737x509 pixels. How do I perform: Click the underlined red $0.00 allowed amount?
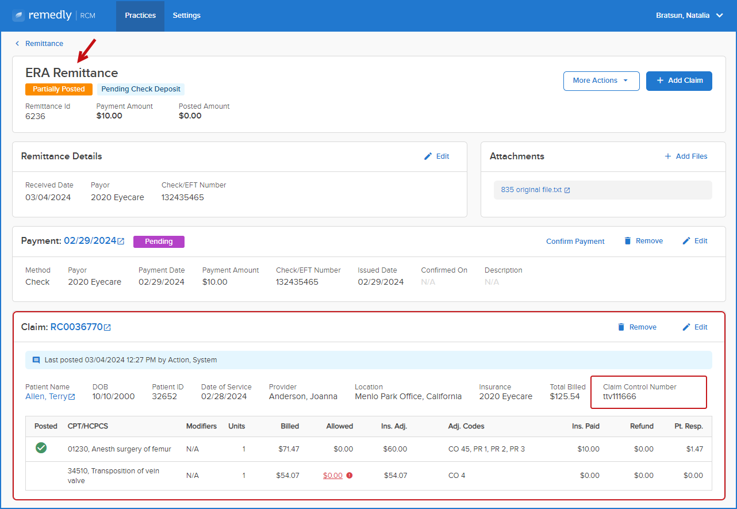(333, 476)
